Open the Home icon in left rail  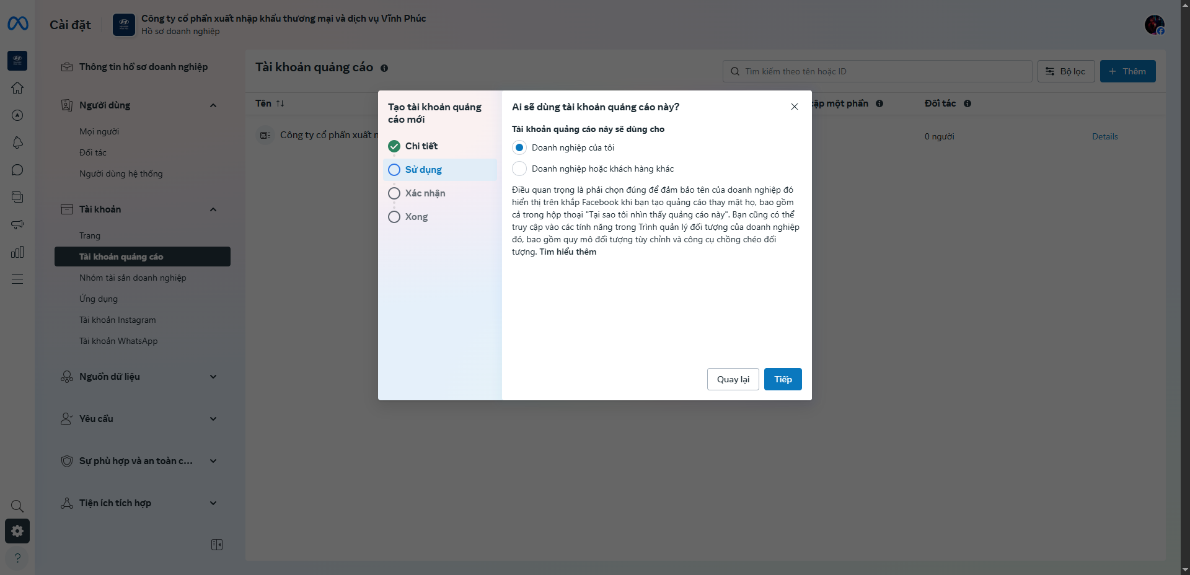pyautogui.click(x=17, y=88)
